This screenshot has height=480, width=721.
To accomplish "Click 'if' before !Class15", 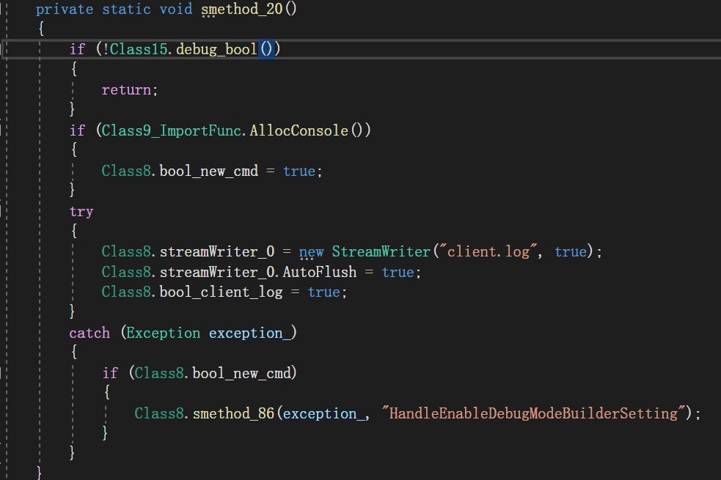I will click(x=77, y=50).
